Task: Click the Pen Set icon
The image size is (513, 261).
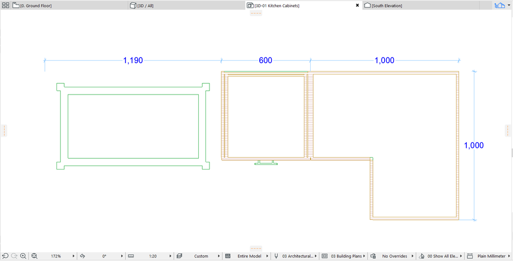Action: pos(276,256)
